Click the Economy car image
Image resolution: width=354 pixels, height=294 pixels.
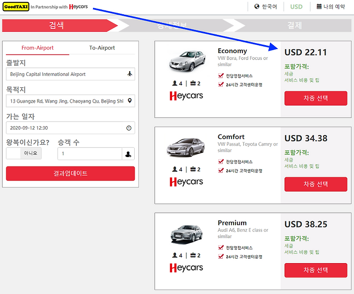click(187, 61)
